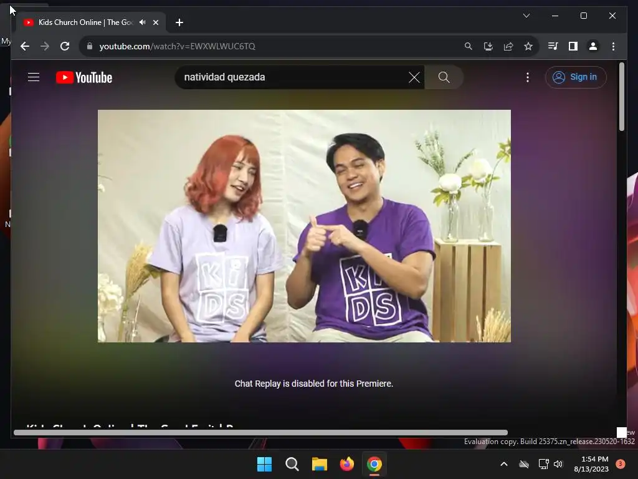Screen dimensions: 638x479
Task: Open media controls icon in Chrome toolbar
Action: point(553,46)
